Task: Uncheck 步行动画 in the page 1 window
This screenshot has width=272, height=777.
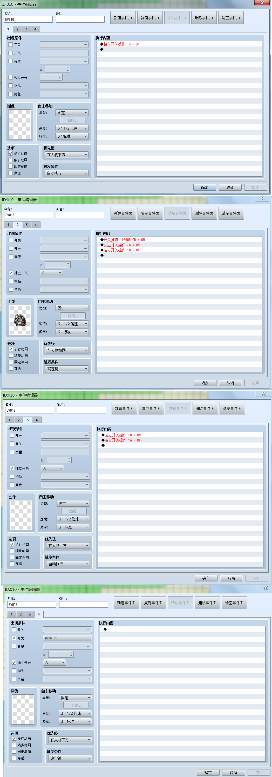Action: click(x=11, y=153)
